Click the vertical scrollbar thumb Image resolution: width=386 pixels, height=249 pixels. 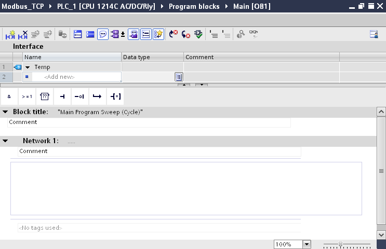[x=381, y=171]
